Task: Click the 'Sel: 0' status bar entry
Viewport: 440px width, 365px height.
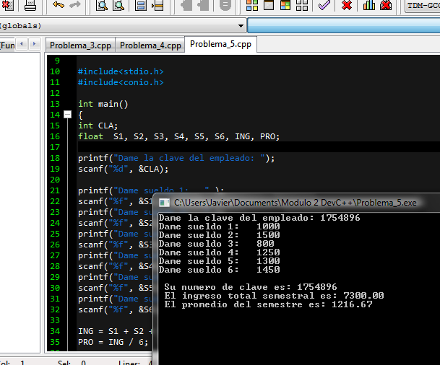Action: point(72,363)
